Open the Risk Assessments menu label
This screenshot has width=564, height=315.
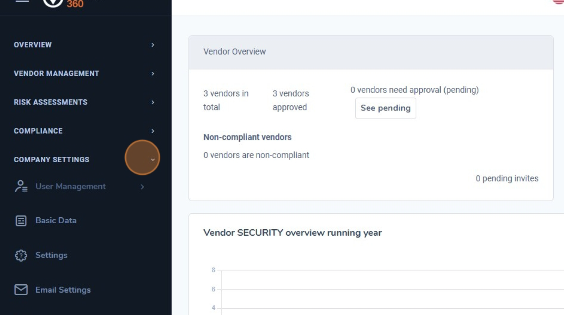pos(50,102)
